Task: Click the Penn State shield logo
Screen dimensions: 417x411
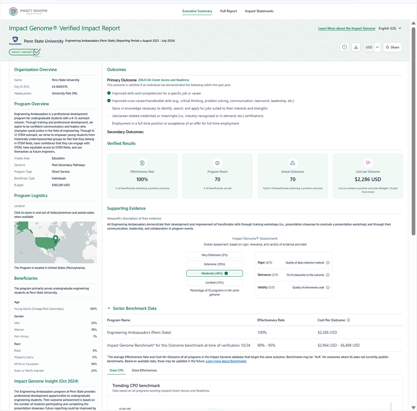Action: point(15,41)
